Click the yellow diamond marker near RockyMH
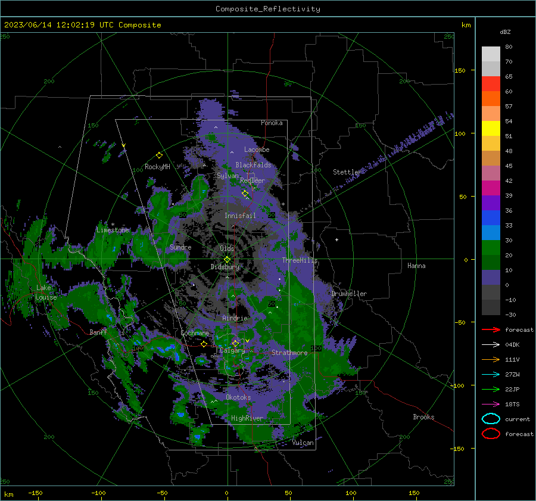This screenshot has width=536, height=501. click(159, 155)
